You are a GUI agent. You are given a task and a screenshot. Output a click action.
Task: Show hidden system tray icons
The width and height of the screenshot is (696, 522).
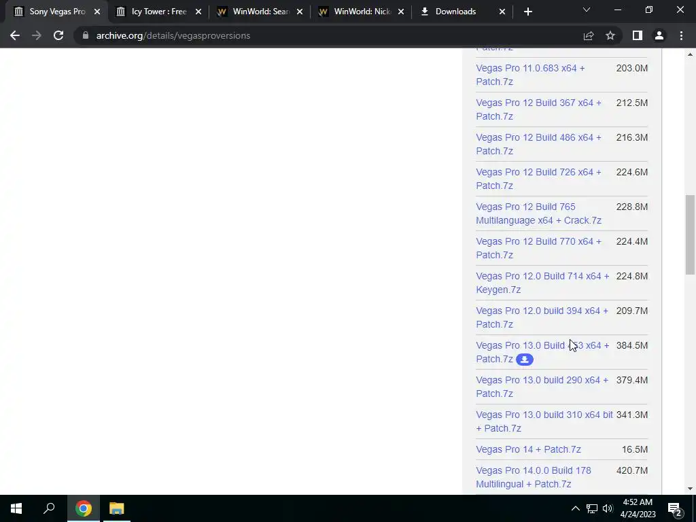575,508
